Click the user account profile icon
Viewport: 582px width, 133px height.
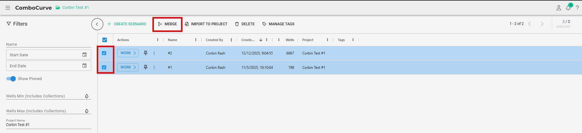(x=559, y=8)
